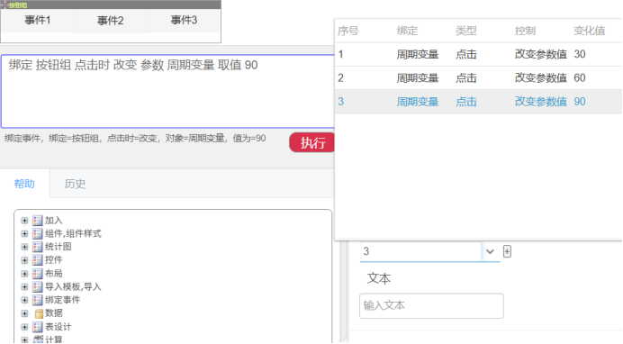623x344 pixels.
Task: Click 改变参数值 cell in row 1
Action: coord(541,54)
